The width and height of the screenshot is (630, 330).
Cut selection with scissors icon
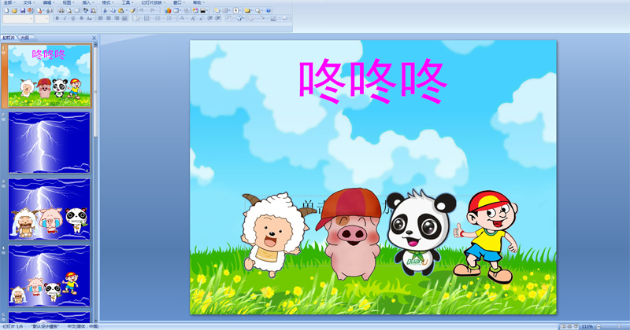click(105, 11)
